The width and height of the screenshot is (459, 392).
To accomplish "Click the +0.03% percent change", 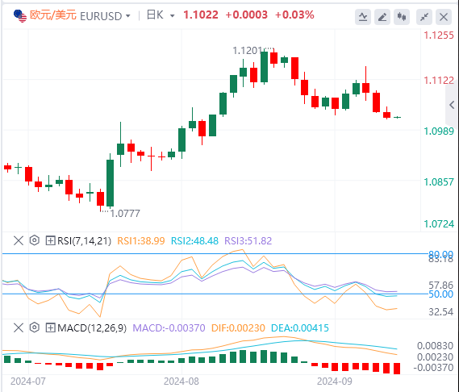I will coord(294,15).
